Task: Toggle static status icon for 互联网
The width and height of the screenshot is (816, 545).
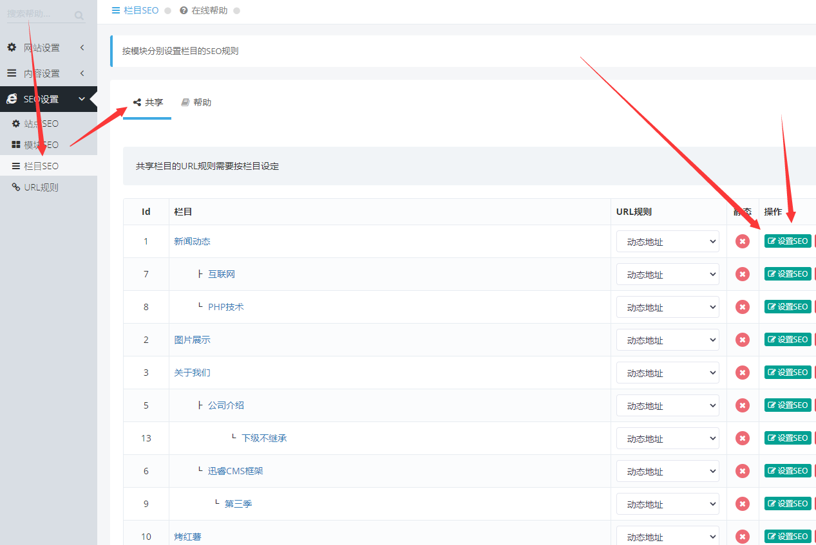Action: pyautogui.click(x=743, y=274)
